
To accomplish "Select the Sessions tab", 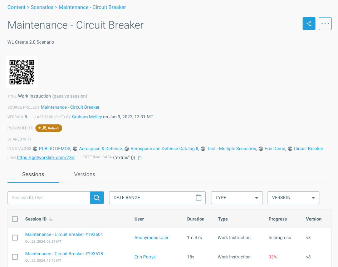I will [33, 174].
